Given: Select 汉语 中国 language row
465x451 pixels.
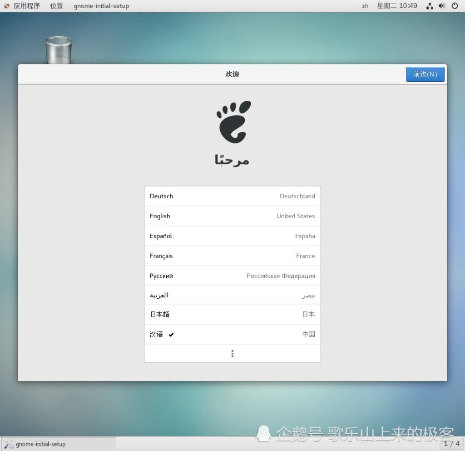Looking at the screenshot, I should click(232, 334).
